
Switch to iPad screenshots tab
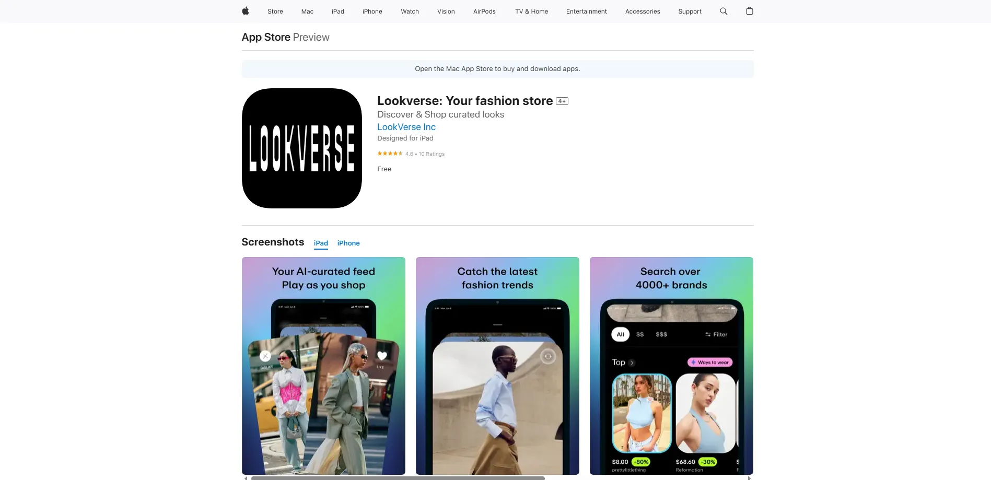(321, 243)
